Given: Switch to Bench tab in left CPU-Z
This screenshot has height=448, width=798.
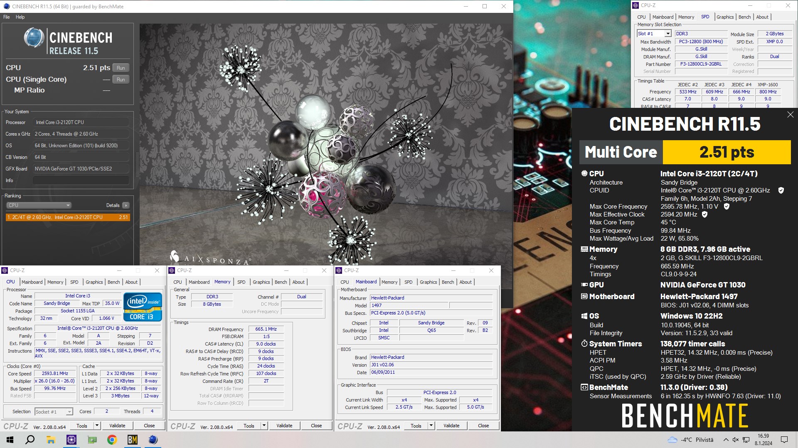Looking at the screenshot, I should point(113,282).
